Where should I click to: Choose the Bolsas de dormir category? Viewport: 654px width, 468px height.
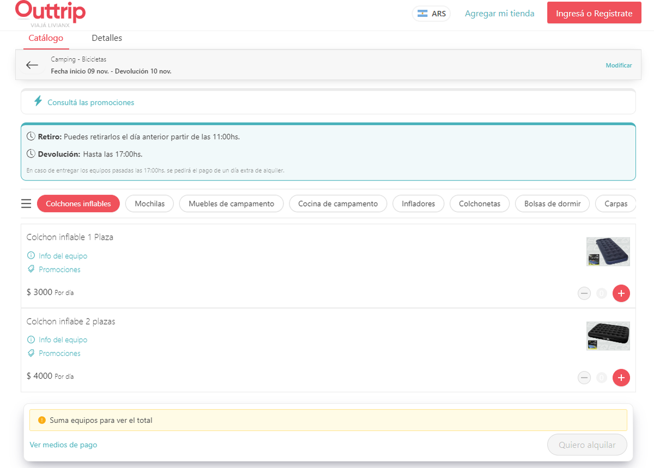[x=552, y=204]
